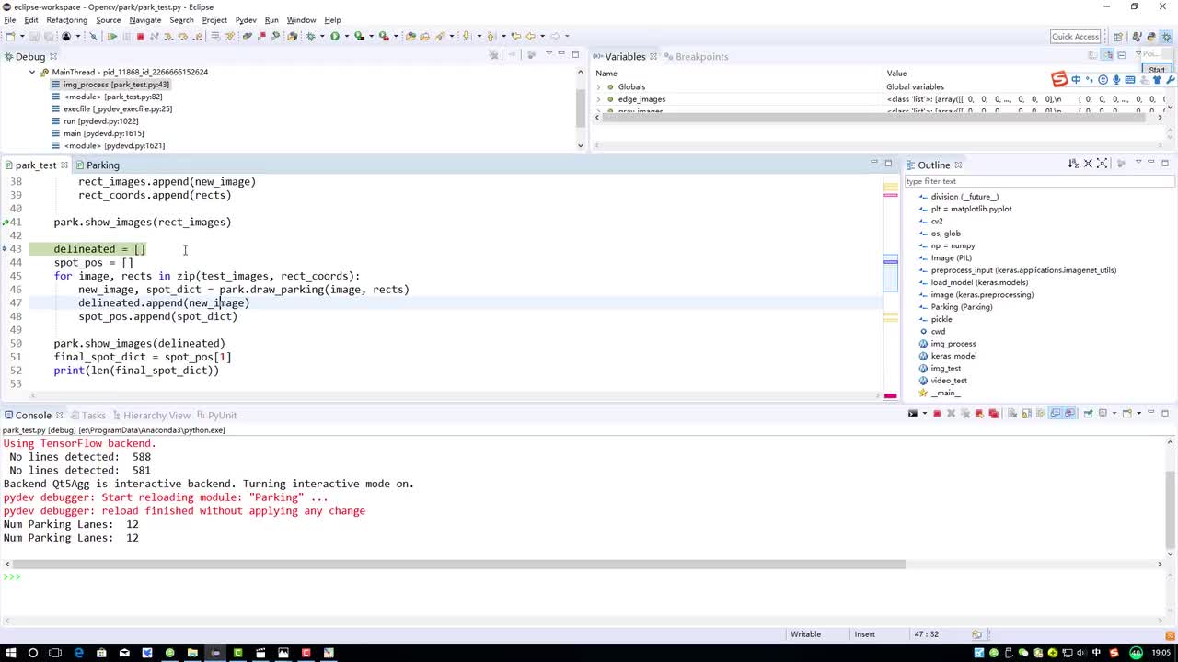
Task: Click the Quick Access search field
Action: 1075,37
